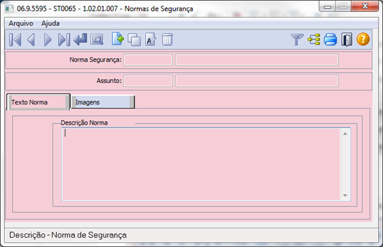The height and width of the screenshot is (247, 383).
Task: Edit the record with the A document icon
Action: coord(151,40)
